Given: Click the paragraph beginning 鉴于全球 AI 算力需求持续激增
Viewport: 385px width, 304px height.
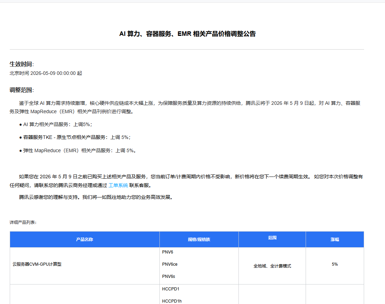Looking at the screenshot, I should [185, 107].
